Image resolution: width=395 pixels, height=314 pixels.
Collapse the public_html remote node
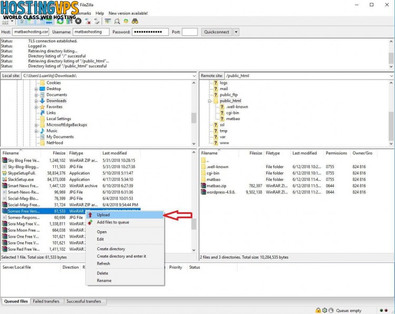pos(210,101)
